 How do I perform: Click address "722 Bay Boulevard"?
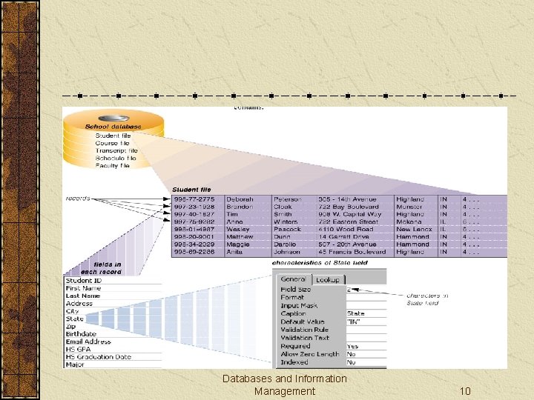point(349,207)
